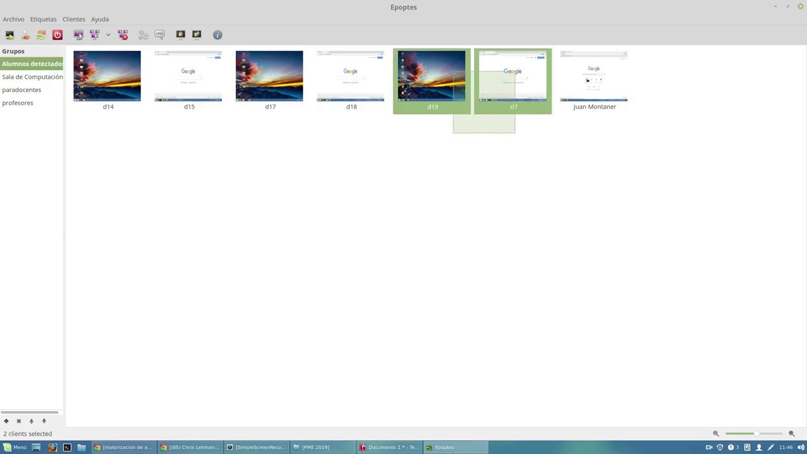Open the file manager launcher on the taskbar

click(81, 447)
